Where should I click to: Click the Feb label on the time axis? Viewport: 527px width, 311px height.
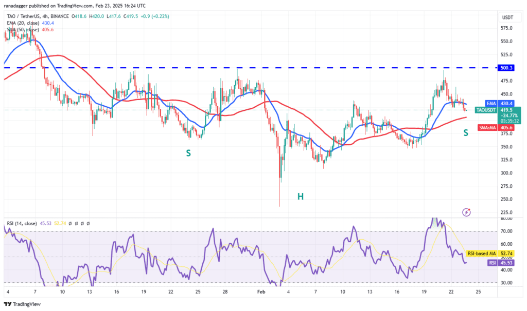[261, 291]
